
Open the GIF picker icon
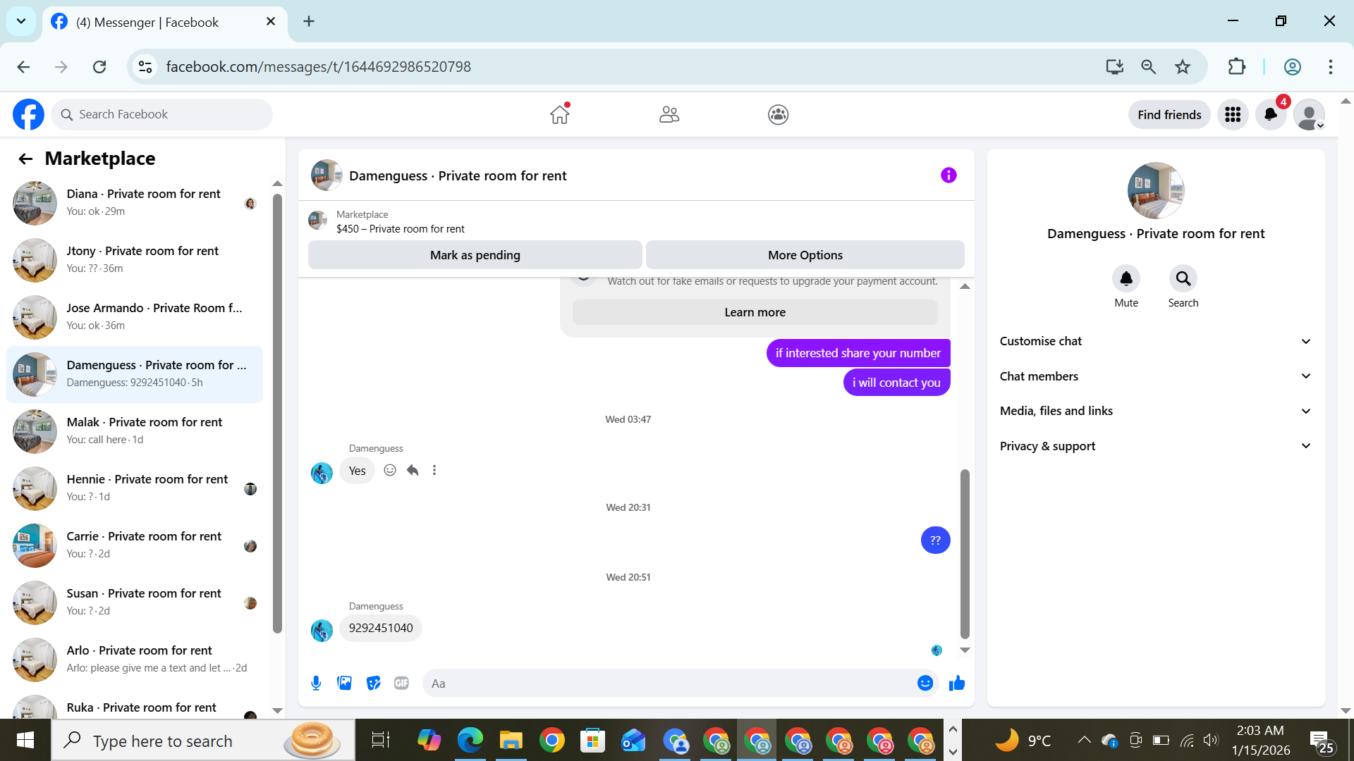(x=401, y=683)
